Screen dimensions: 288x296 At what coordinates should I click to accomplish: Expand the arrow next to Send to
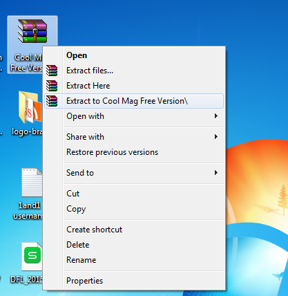tap(216, 173)
